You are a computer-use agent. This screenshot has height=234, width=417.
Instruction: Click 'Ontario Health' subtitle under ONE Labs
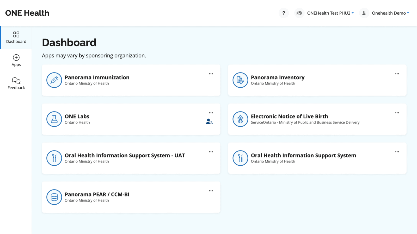(77, 122)
